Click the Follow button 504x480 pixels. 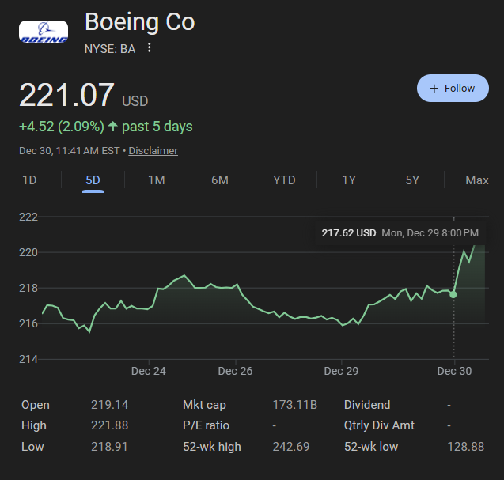452,89
